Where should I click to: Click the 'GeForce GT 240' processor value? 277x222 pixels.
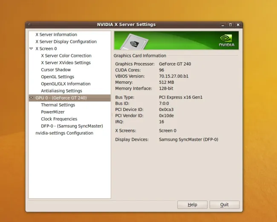(175, 64)
